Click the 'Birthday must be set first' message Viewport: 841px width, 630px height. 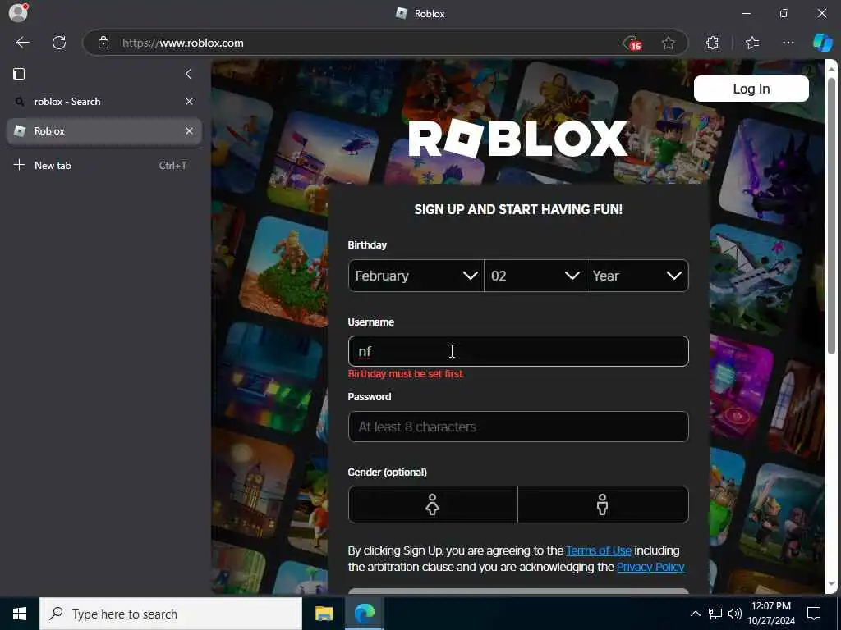(x=406, y=374)
